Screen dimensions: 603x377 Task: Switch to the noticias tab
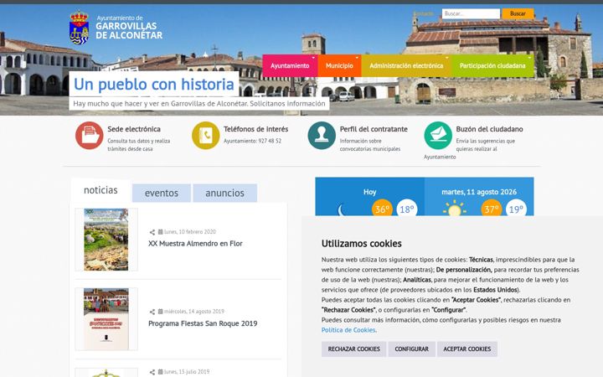pos(100,190)
